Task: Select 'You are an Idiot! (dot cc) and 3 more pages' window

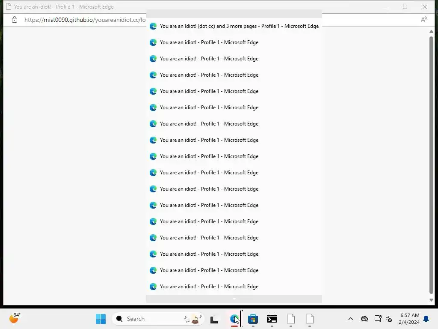Action: pos(234,26)
